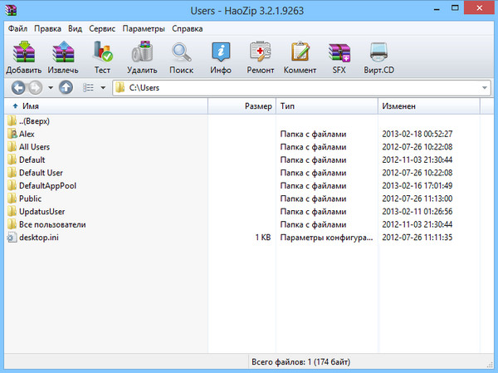Run the Тест archive test tool
This screenshot has width=498, height=373.
(102, 52)
